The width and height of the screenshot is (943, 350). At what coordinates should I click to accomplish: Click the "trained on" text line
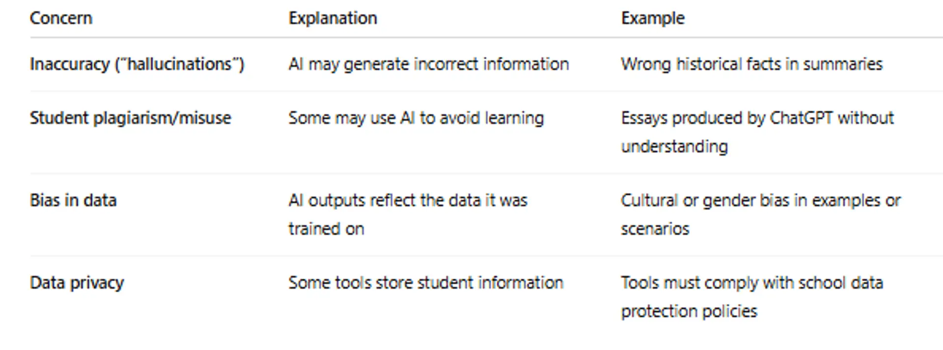coord(326,229)
